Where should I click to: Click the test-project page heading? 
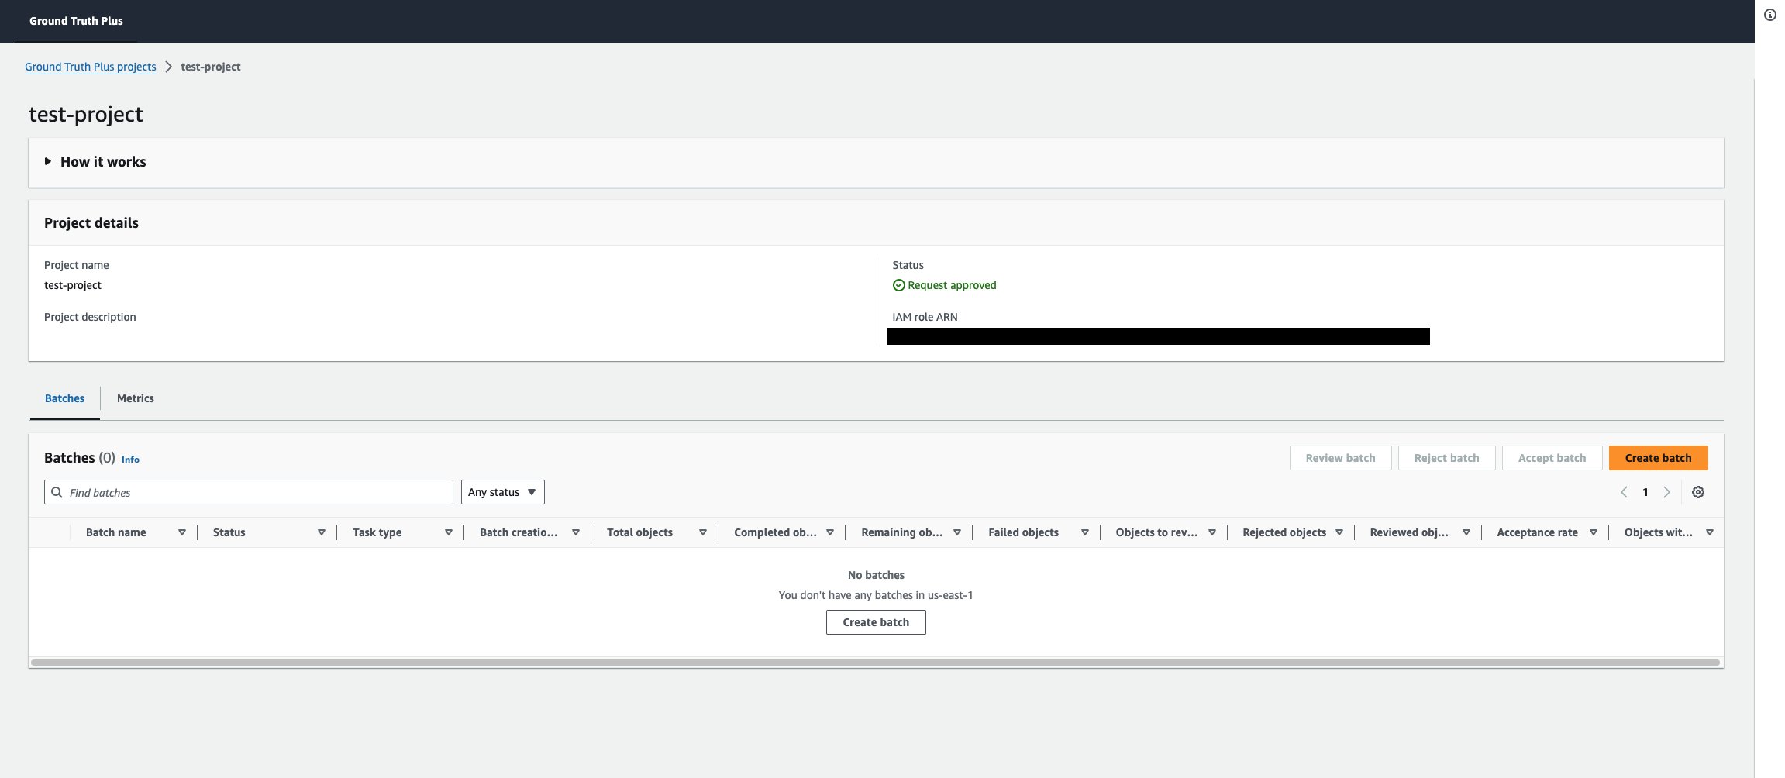pos(86,114)
